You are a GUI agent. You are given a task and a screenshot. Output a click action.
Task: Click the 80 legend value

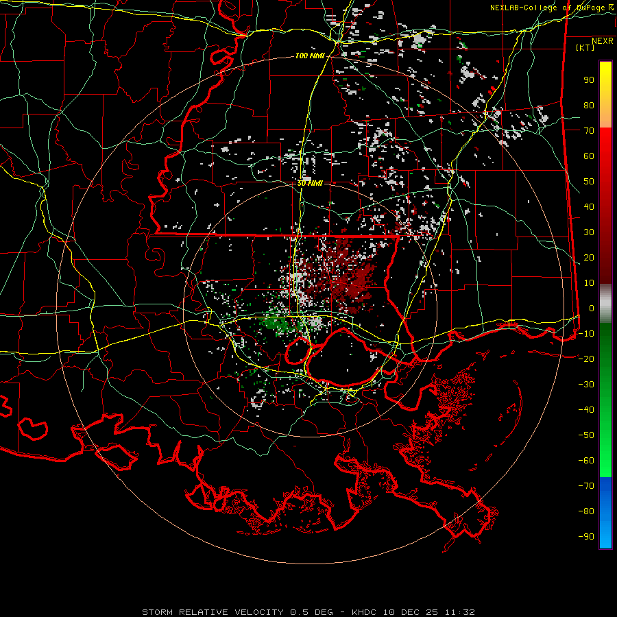(589, 105)
